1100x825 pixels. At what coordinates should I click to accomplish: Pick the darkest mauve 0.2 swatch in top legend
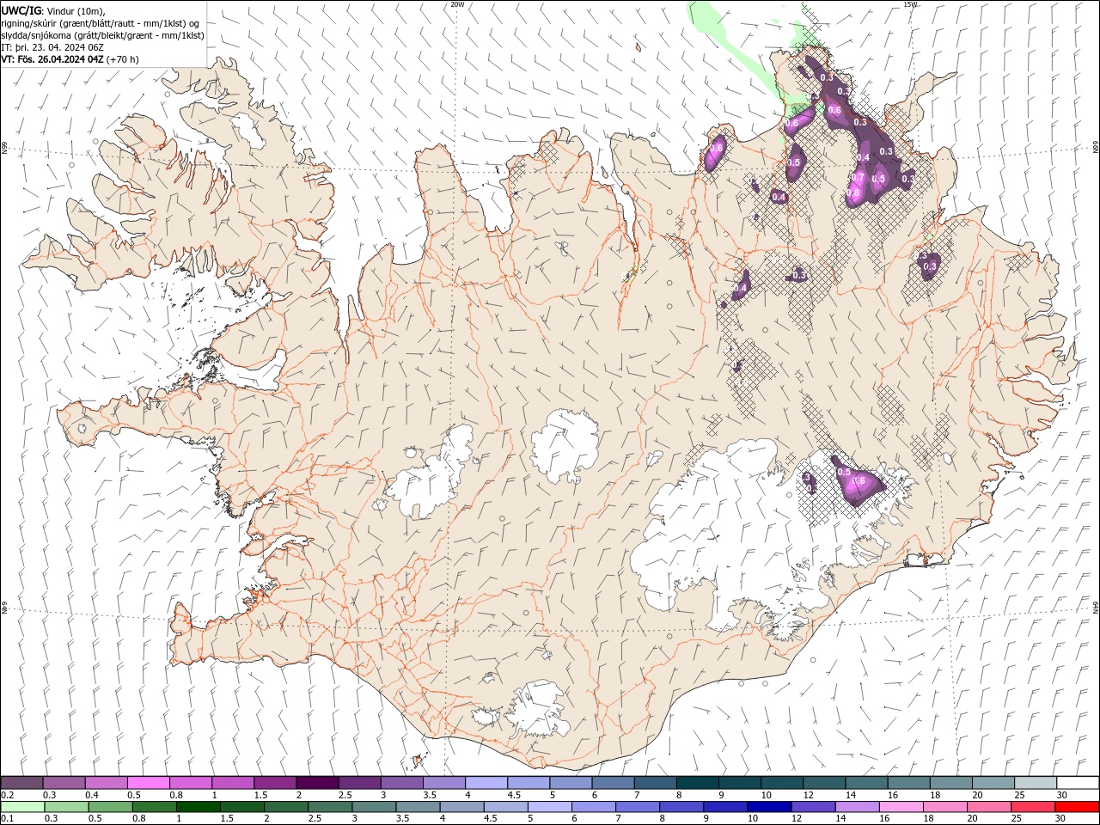click(22, 782)
